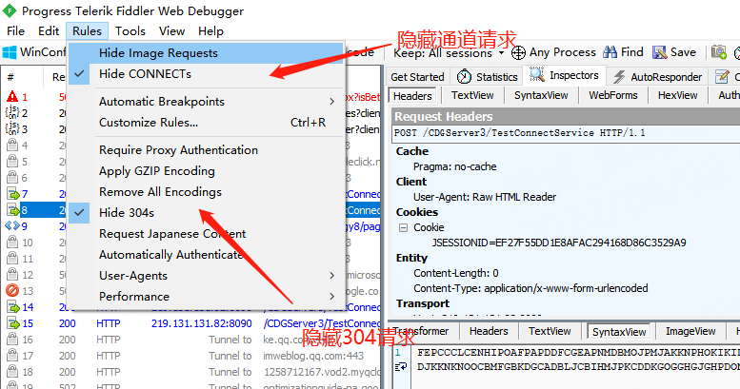This screenshot has width=740, height=389.
Task: Click the JSON icon of session 2
Action: coord(12,113)
